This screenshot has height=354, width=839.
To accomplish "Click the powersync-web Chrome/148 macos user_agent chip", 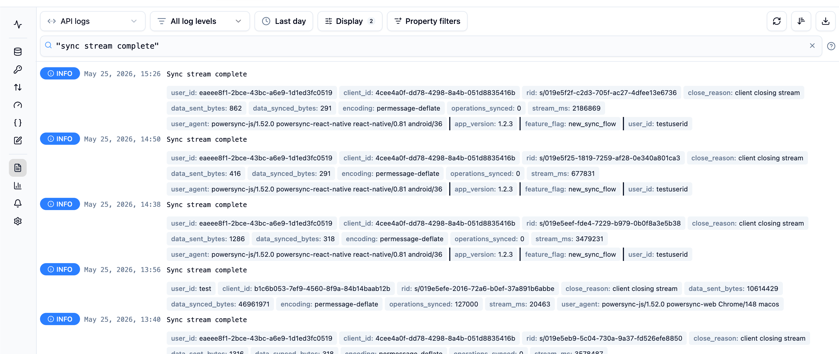I will point(670,304).
